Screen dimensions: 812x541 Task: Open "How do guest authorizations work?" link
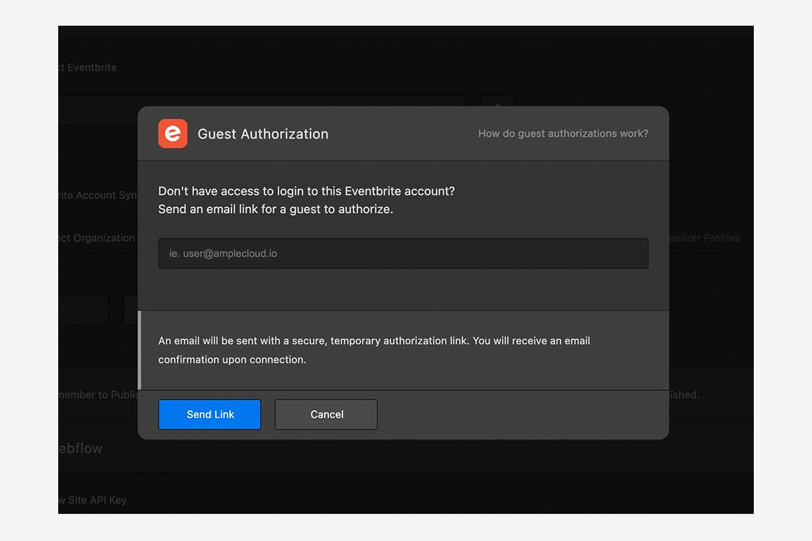[563, 134]
